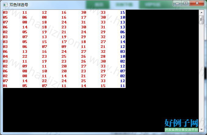Select blue 13 in row 06 14 18 23
Viewport: 207px width, 135px height.
123,27
